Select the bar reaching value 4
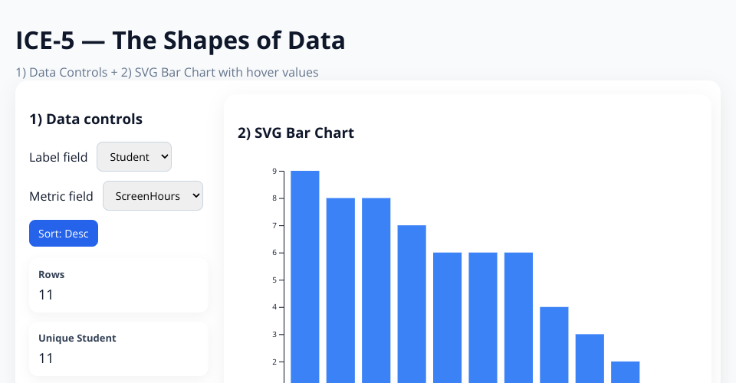Image resolution: width=736 pixels, height=383 pixels. [554, 345]
